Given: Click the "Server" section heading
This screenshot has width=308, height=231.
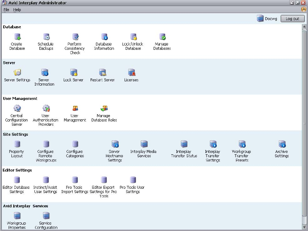Looking at the screenshot, I should tap(9, 63).
